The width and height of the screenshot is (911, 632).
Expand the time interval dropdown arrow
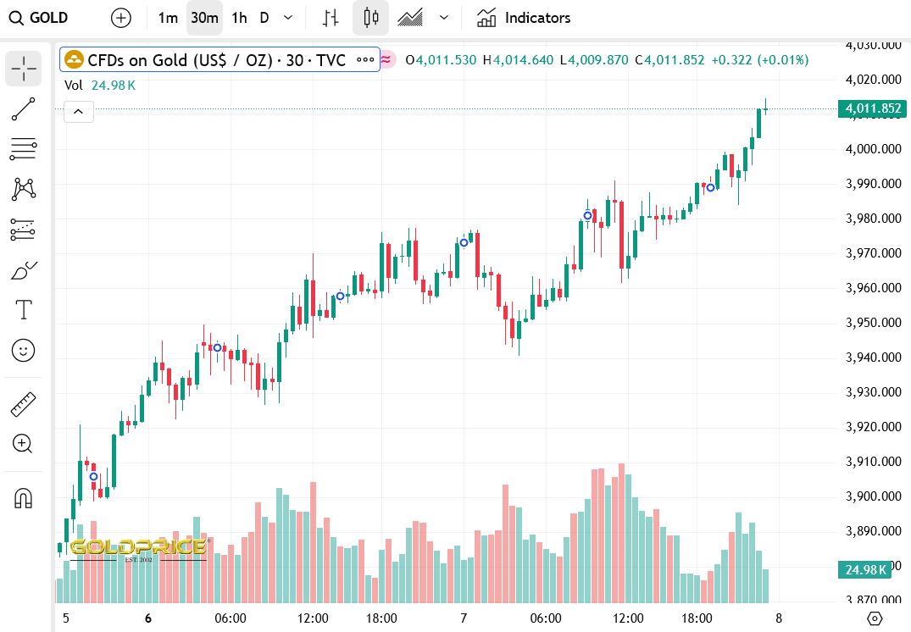(288, 18)
